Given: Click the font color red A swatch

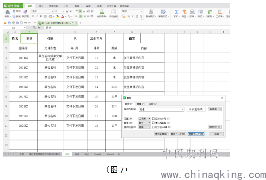Looking at the screenshot, I should click(63, 16).
